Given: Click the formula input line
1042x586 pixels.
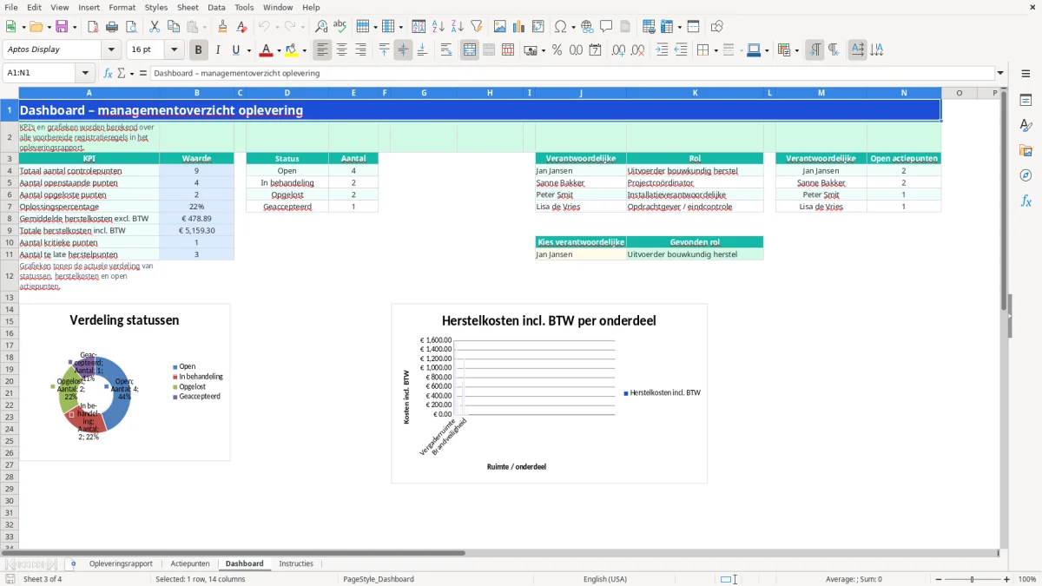Looking at the screenshot, I should tap(573, 73).
